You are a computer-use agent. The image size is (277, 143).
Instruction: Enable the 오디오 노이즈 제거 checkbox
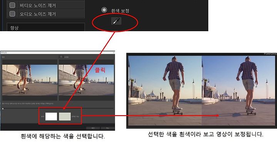click(12, 13)
